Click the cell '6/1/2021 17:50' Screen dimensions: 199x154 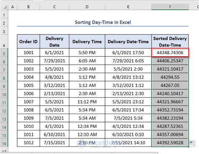click(x=128, y=53)
